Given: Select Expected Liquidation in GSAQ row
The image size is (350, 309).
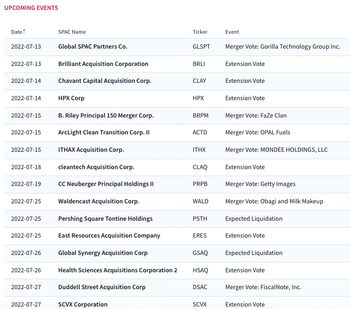Looking at the screenshot, I should click(x=254, y=253).
